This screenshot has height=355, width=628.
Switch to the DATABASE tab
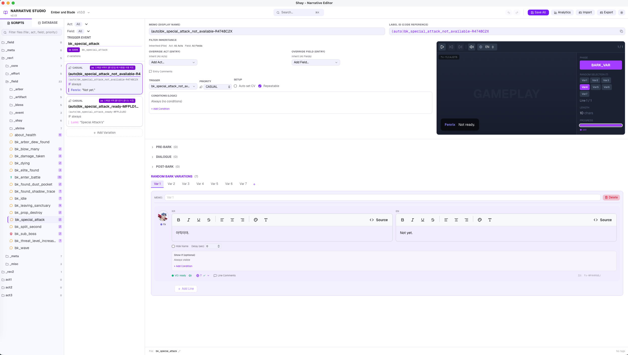pyautogui.click(x=48, y=23)
